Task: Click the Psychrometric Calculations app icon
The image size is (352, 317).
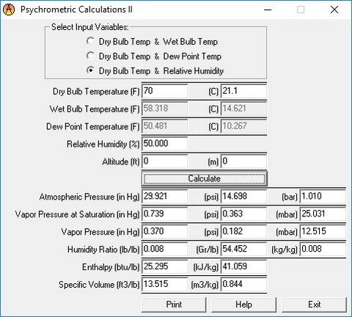Action: tap(9, 10)
